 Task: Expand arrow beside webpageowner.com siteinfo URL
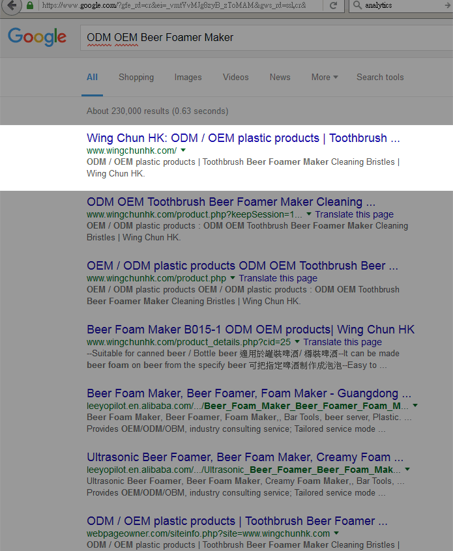point(336,533)
